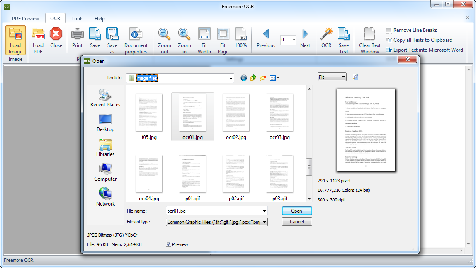Click the Create New Folder icon
Screen dimensions: 476x268
click(263, 78)
